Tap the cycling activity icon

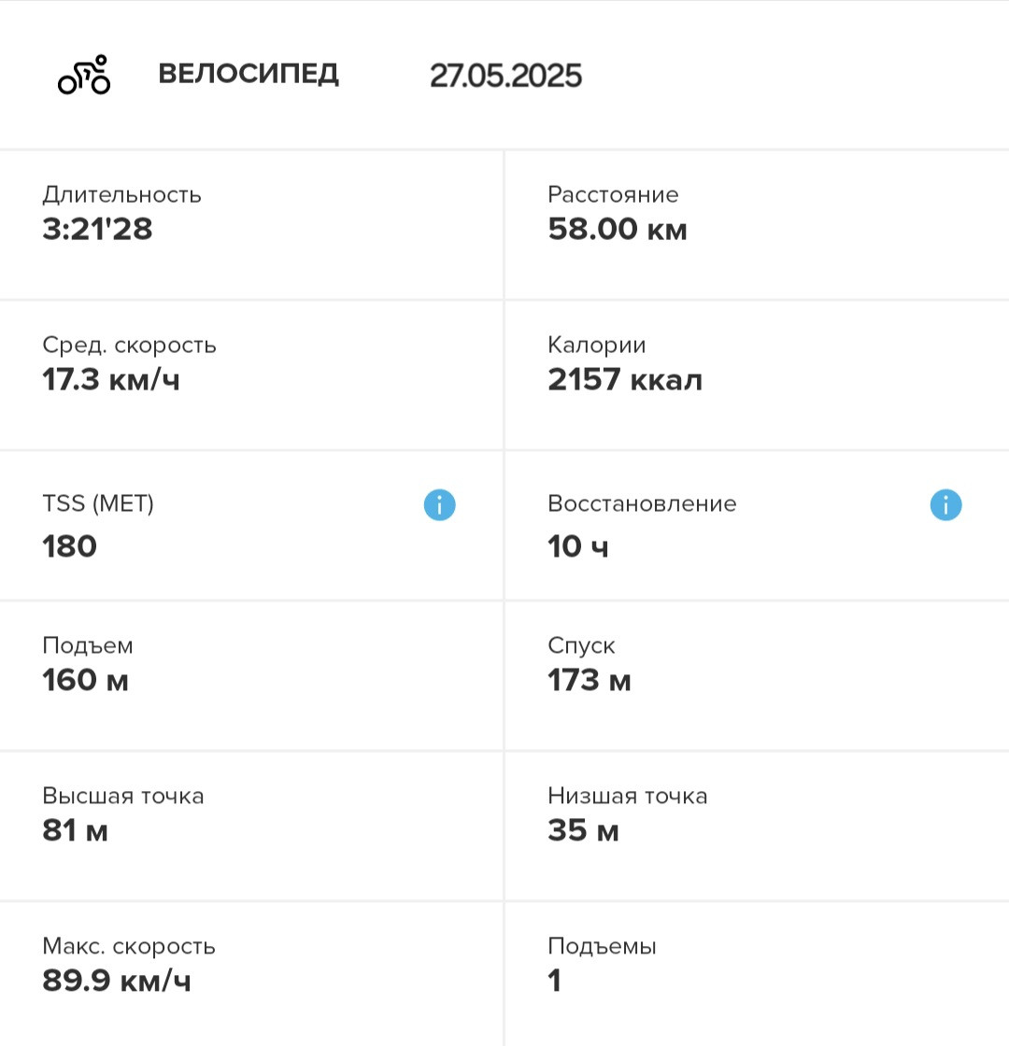(x=84, y=75)
